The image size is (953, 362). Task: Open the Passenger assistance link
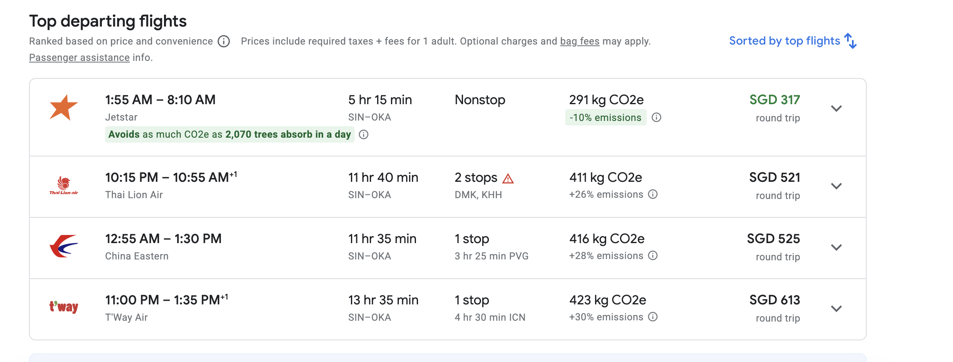(x=79, y=58)
